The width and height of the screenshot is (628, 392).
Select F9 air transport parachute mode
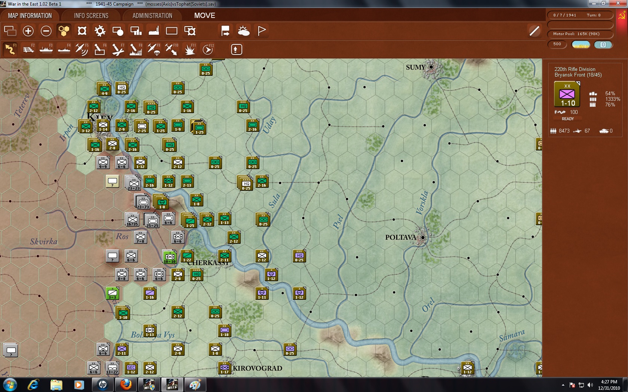(153, 49)
